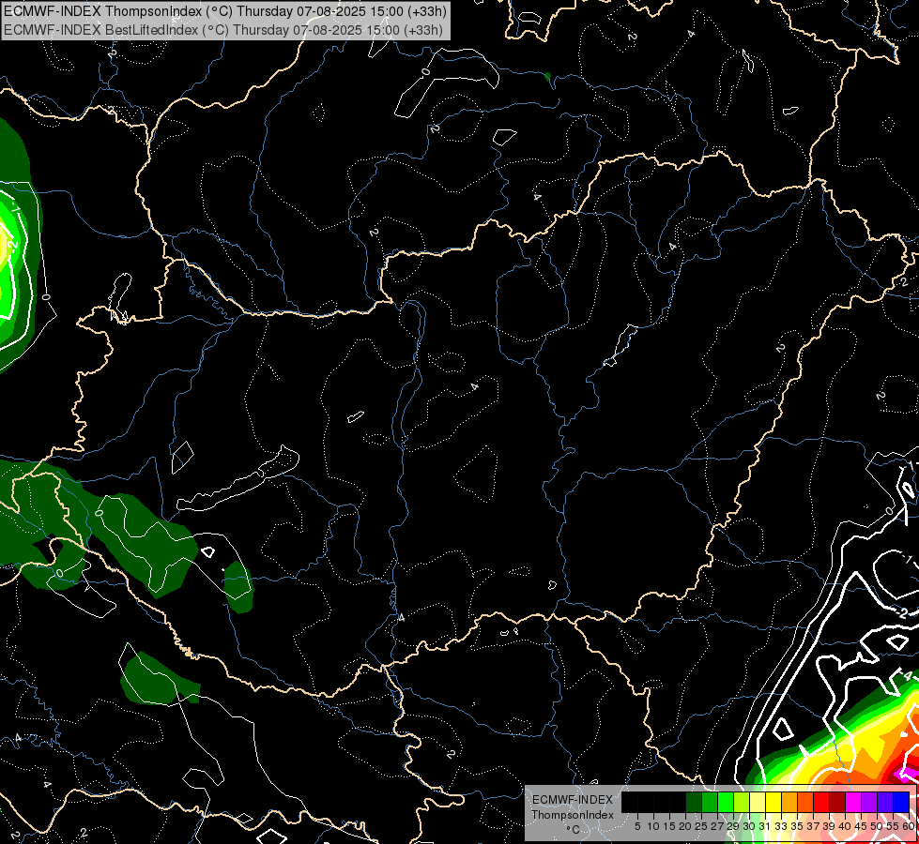
Task: Select the indigo 50–55 legend swatch
Action: tap(885, 803)
